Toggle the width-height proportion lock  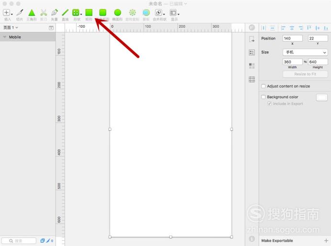tap(305, 61)
